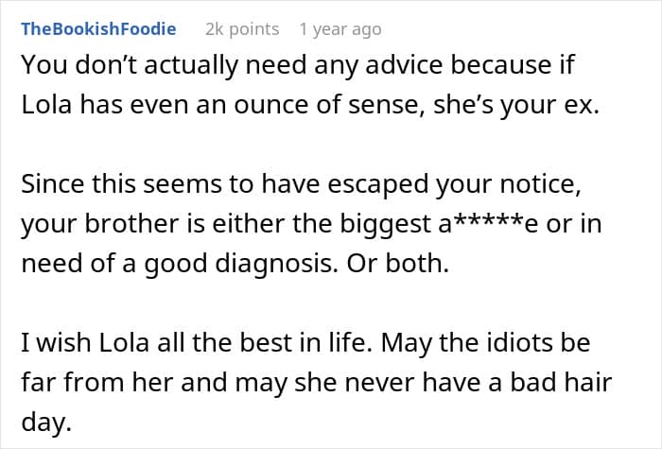Click the words your brother

point(100,224)
